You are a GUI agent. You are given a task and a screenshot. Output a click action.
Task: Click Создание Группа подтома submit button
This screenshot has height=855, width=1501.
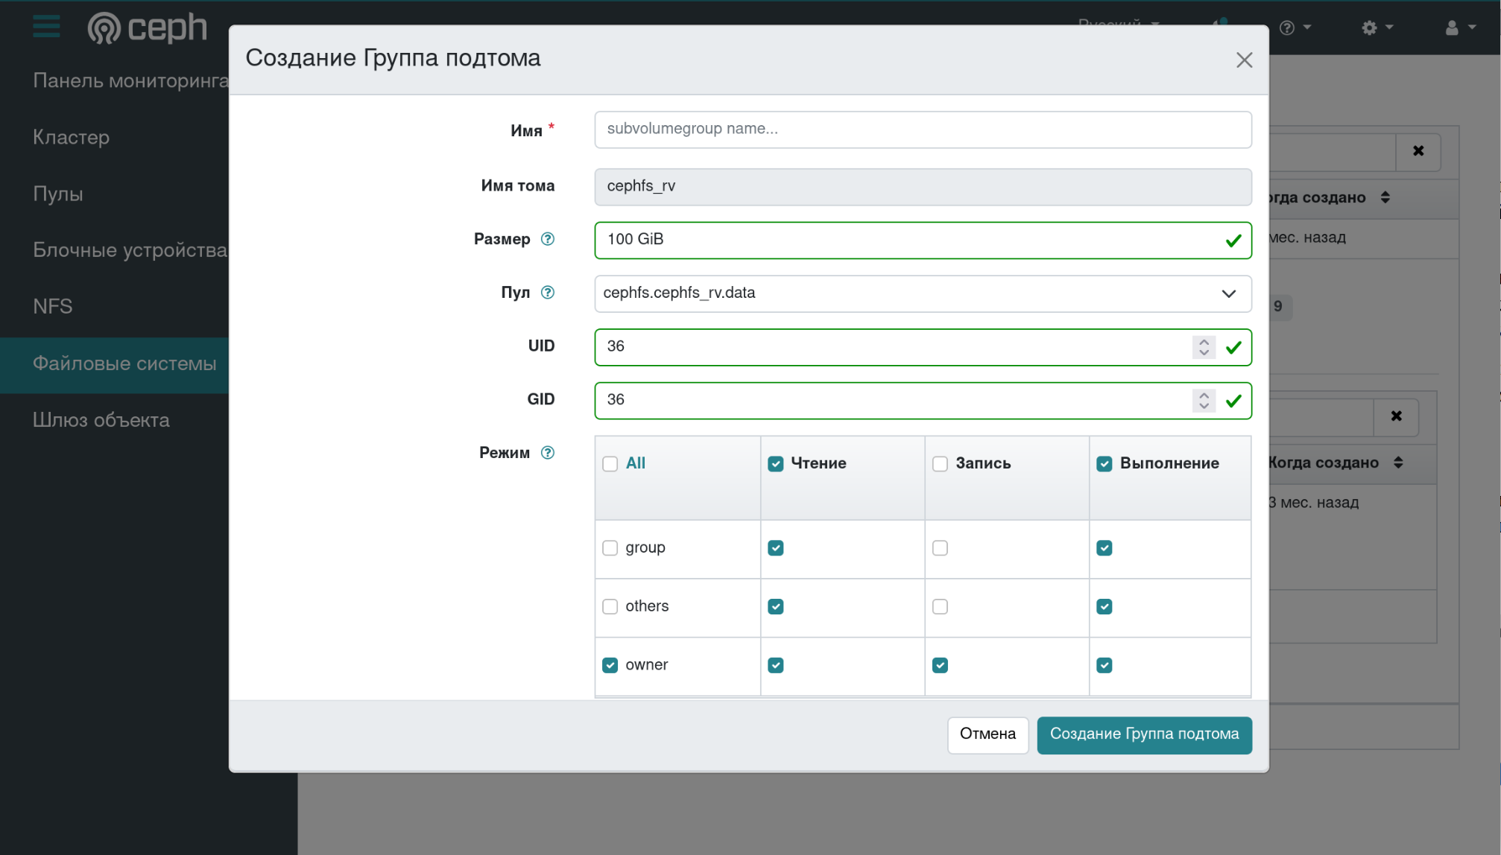(1143, 734)
